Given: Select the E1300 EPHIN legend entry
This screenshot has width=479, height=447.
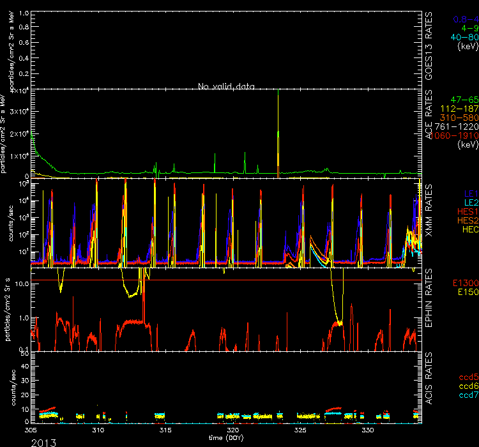Looking at the screenshot, I should [x=464, y=283].
